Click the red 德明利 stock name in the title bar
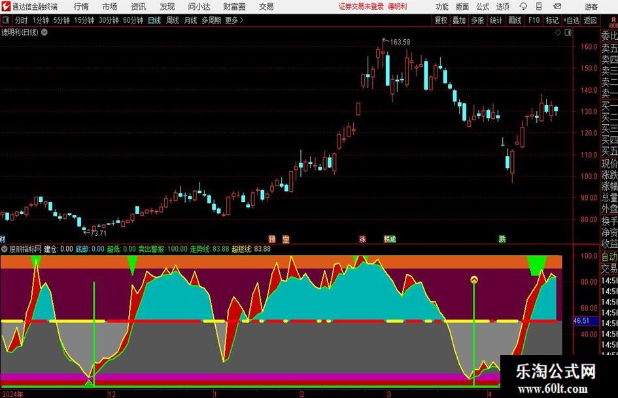The width and height of the screenshot is (618, 398). (398, 7)
